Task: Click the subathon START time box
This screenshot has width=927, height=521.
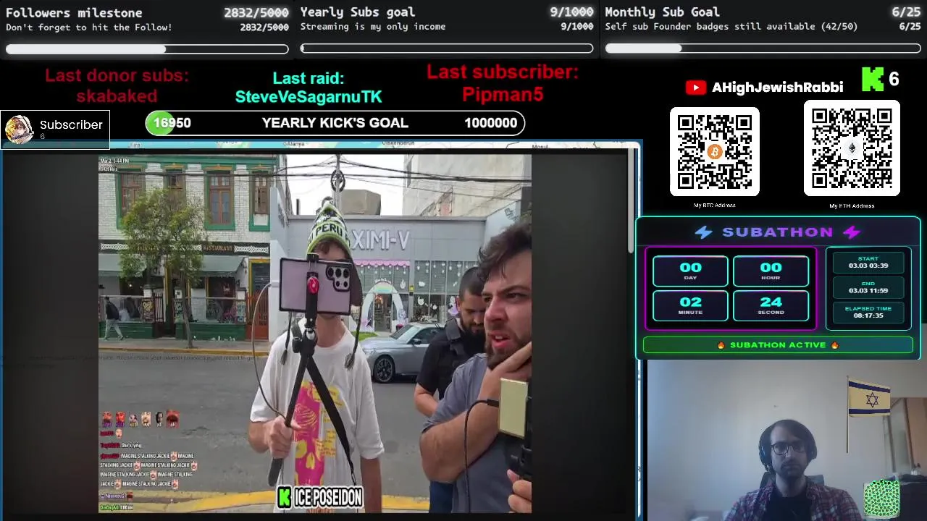Action: pyautogui.click(x=868, y=263)
